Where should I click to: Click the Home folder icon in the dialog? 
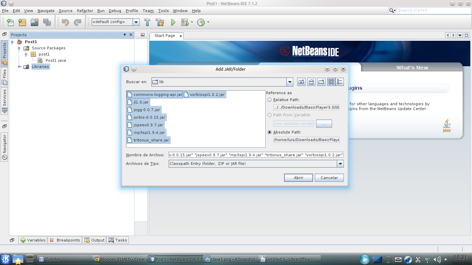[x=311, y=81]
